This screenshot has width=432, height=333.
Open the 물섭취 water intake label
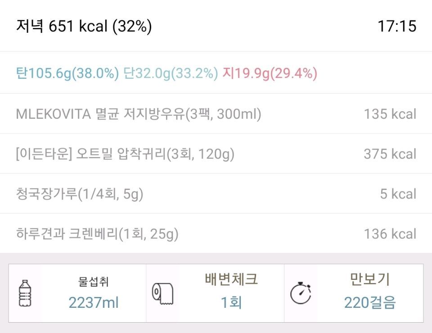pyautogui.click(x=93, y=282)
